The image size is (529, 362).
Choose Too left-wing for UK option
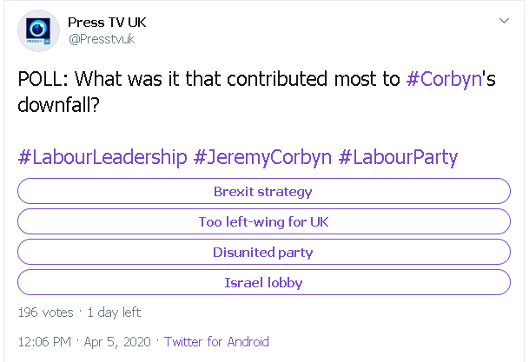tap(263, 221)
